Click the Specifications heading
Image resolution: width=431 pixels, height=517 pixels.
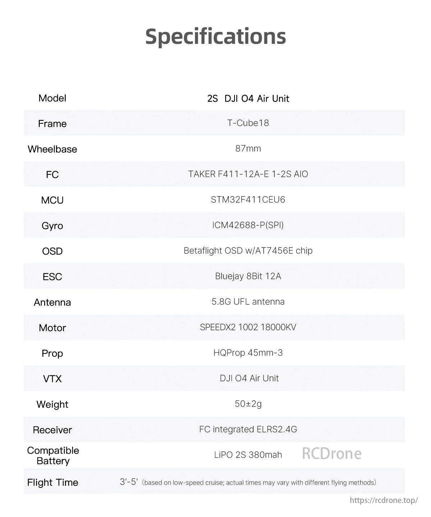click(215, 36)
